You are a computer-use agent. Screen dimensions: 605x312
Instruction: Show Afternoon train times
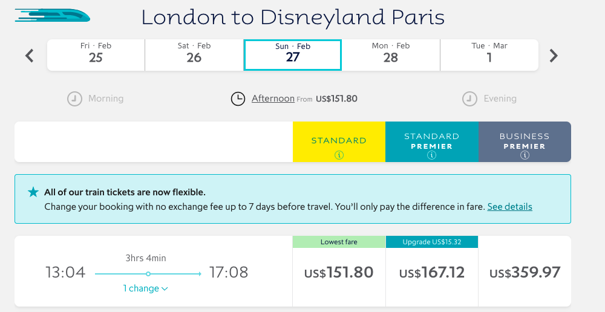[x=273, y=99]
